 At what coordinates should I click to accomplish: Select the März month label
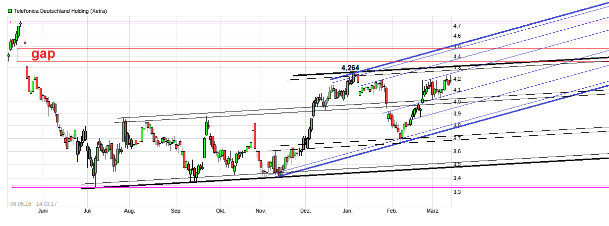coord(433,211)
